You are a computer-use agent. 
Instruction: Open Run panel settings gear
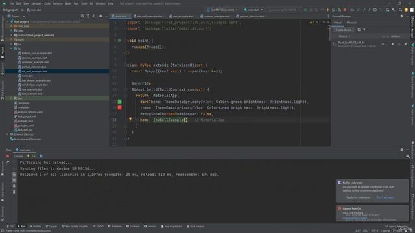402,150
